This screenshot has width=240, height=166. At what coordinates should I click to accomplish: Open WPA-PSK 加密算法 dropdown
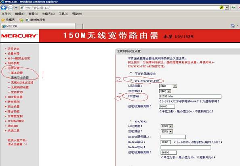click(x=165, y=91)
